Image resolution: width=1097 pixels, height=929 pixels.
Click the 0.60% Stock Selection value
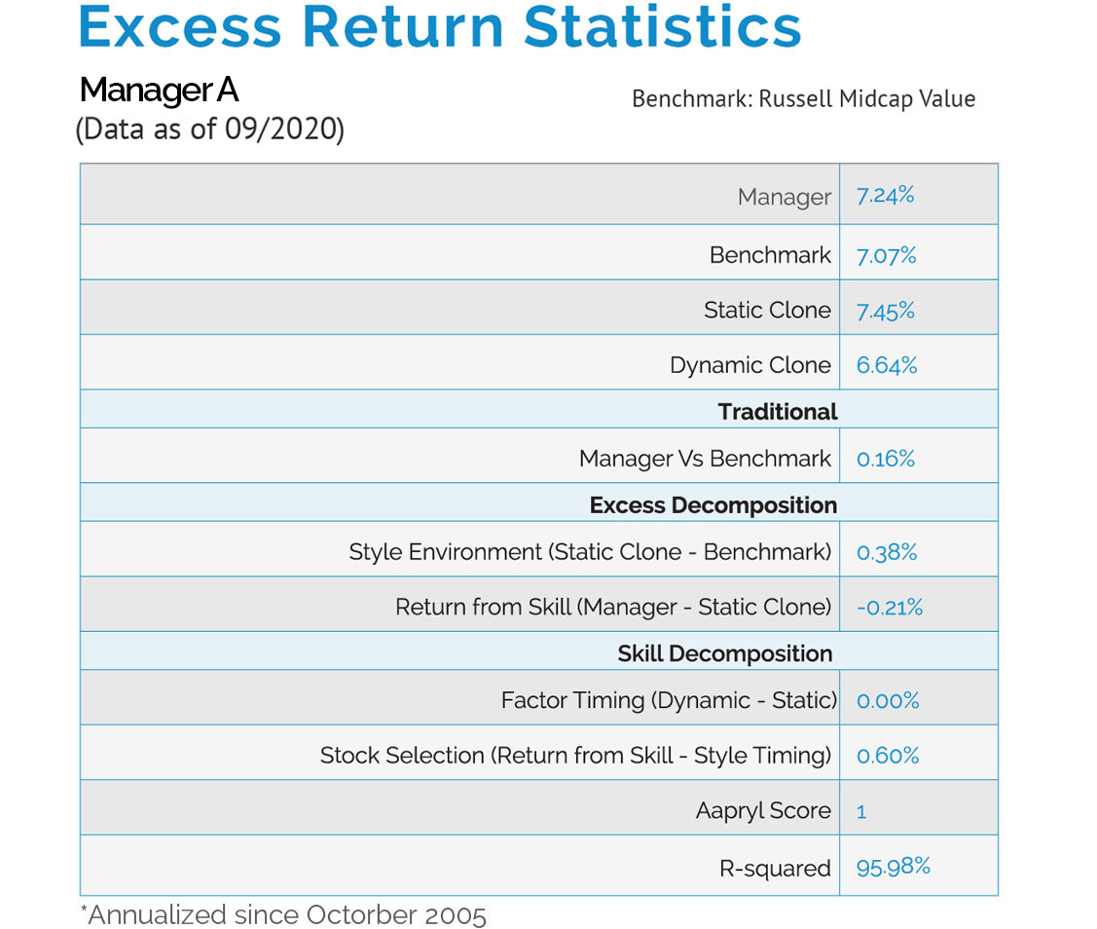point(887,756)
